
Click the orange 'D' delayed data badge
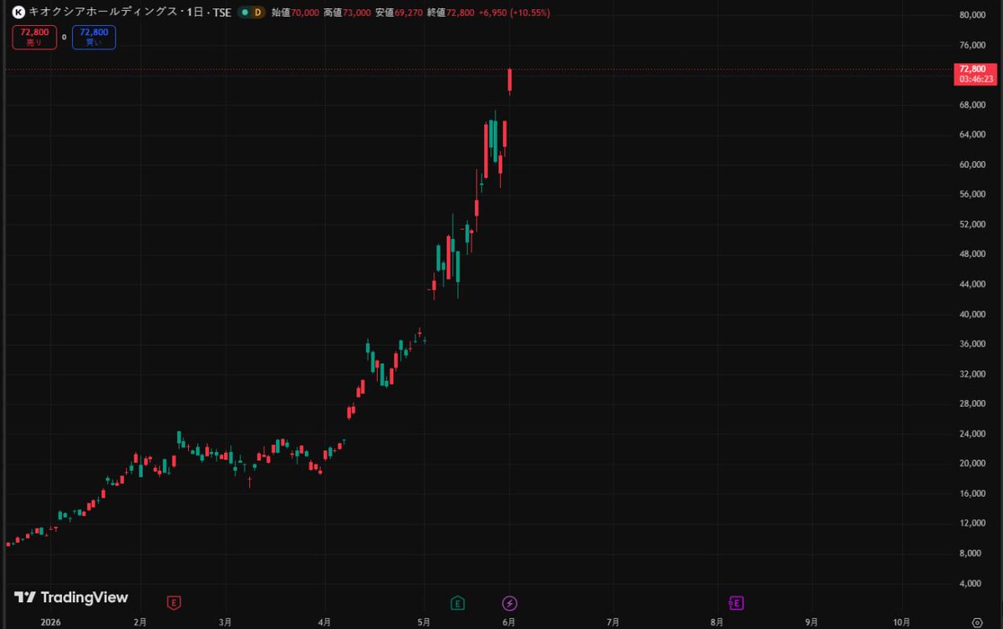(x=257, y=13)
